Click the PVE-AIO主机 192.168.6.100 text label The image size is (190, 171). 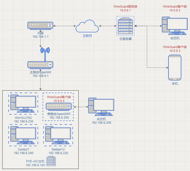pos(35,163)
